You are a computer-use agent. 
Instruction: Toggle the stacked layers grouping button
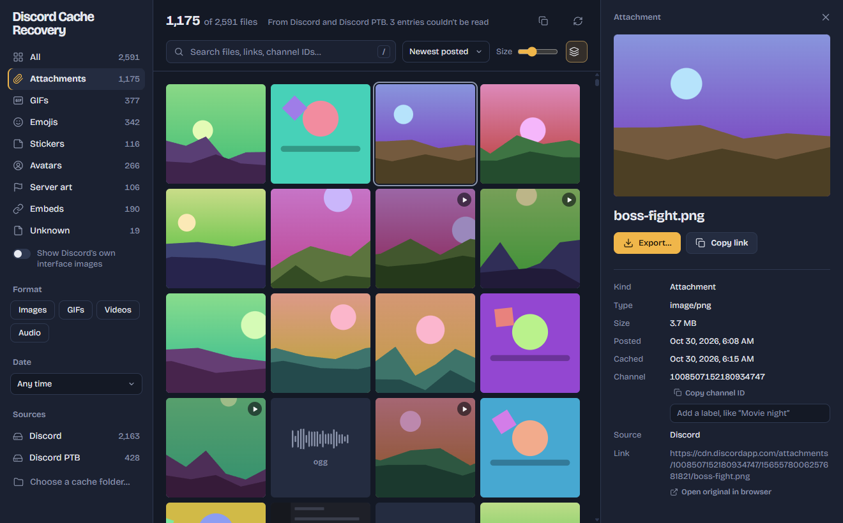[577, 52]
